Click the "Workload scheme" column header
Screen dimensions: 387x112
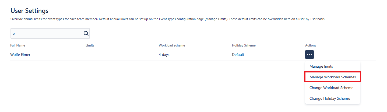click(172, 45)
